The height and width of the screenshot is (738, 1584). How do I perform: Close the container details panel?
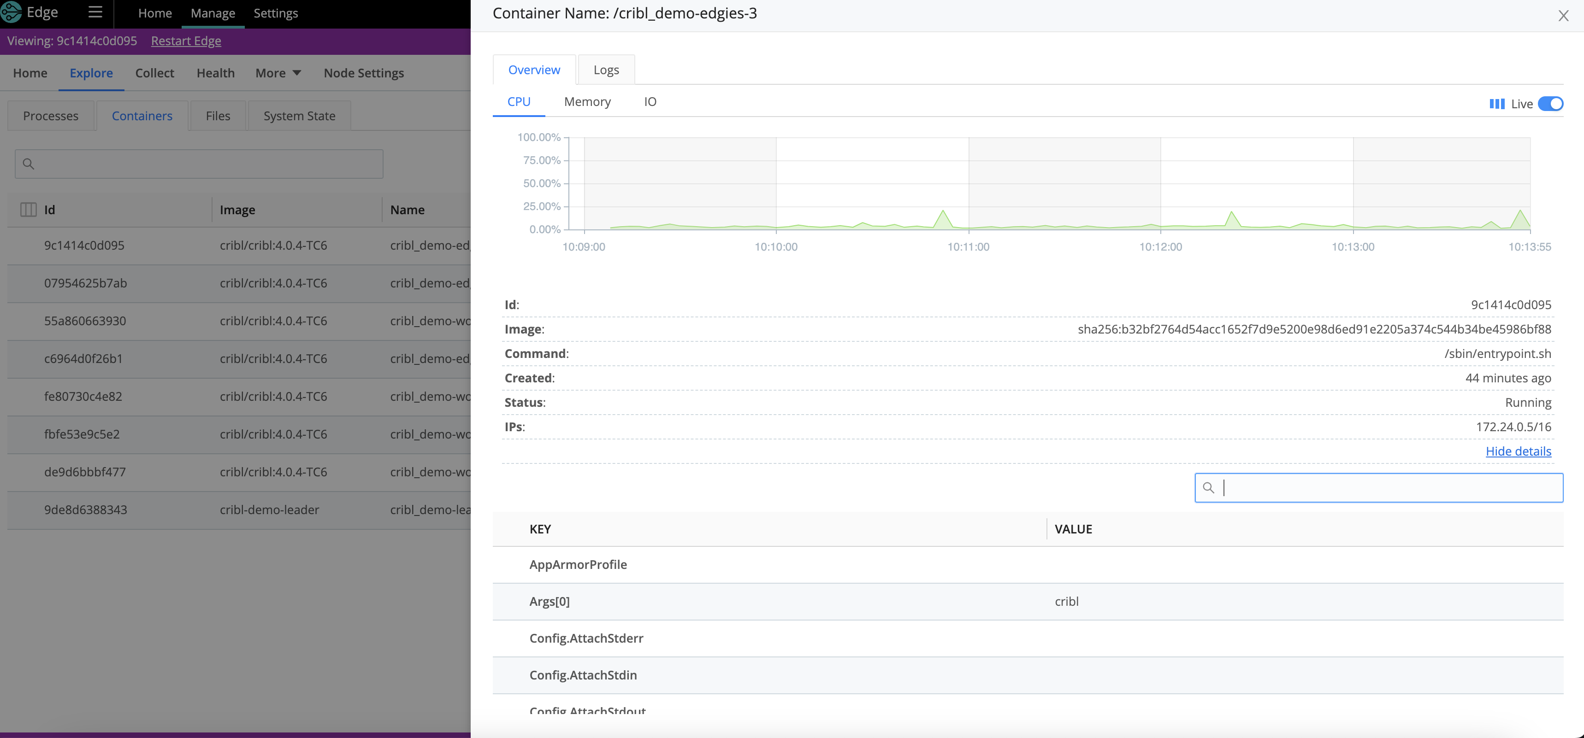pyautogui.click(x=1563, y=16)
